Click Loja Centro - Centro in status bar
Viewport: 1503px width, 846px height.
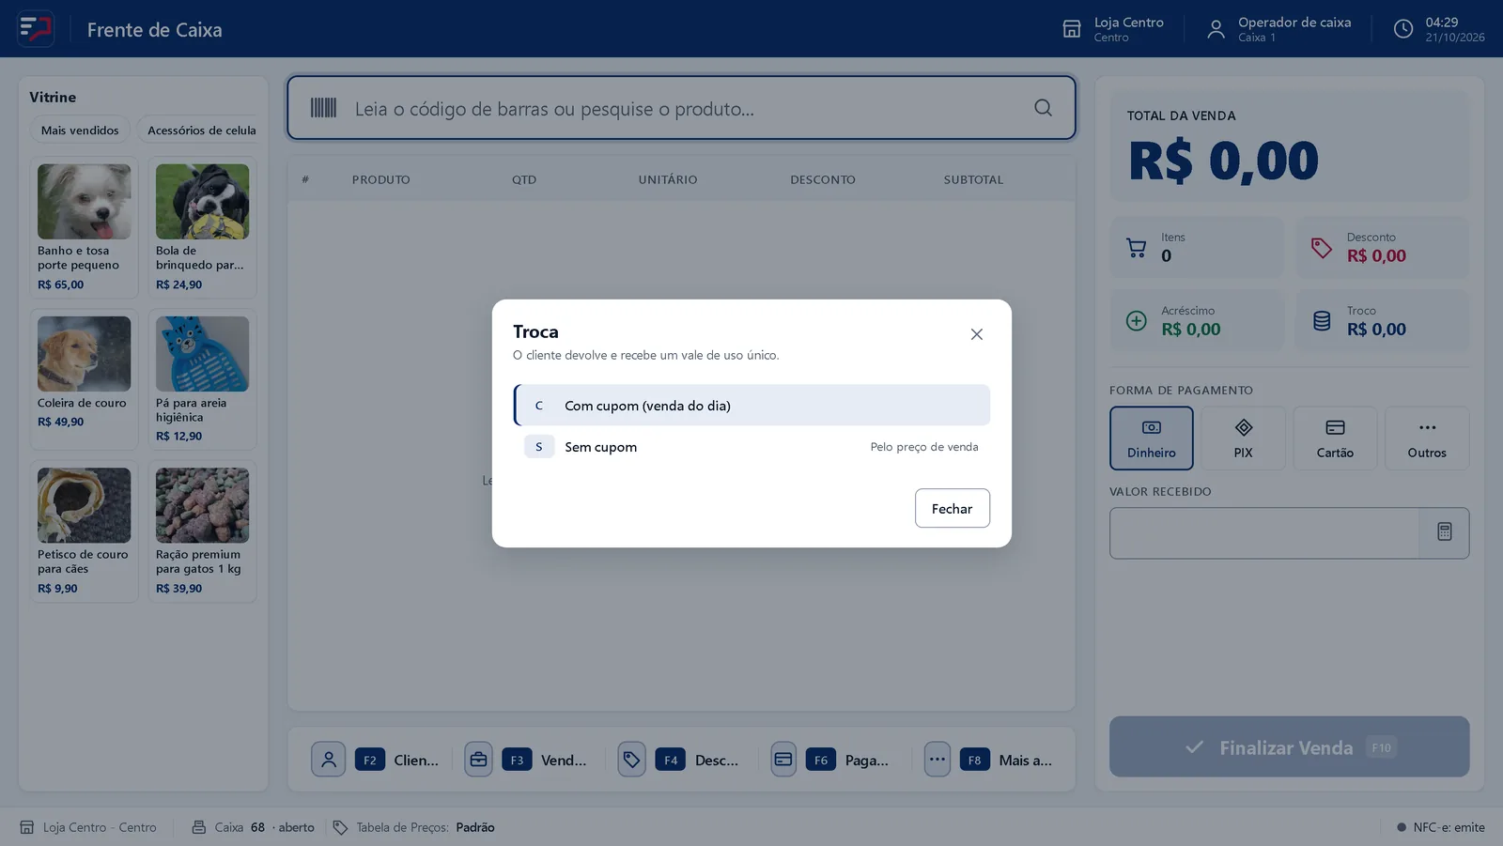pos(88,827)
